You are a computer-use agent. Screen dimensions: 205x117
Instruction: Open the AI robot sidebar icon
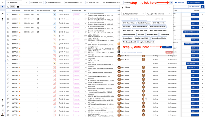point(2,19)
